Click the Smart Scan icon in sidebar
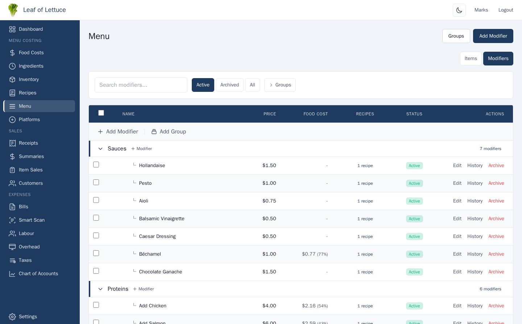 coord(12,220)
